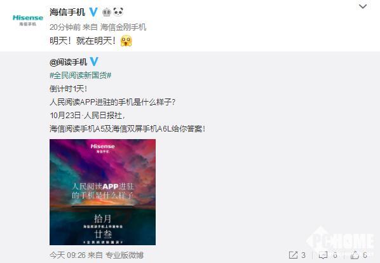Image resolution: width=380 pixels, height=263 pixels.
Task: Open the 专业版微博 source link
Action: (x=125, y=255)
